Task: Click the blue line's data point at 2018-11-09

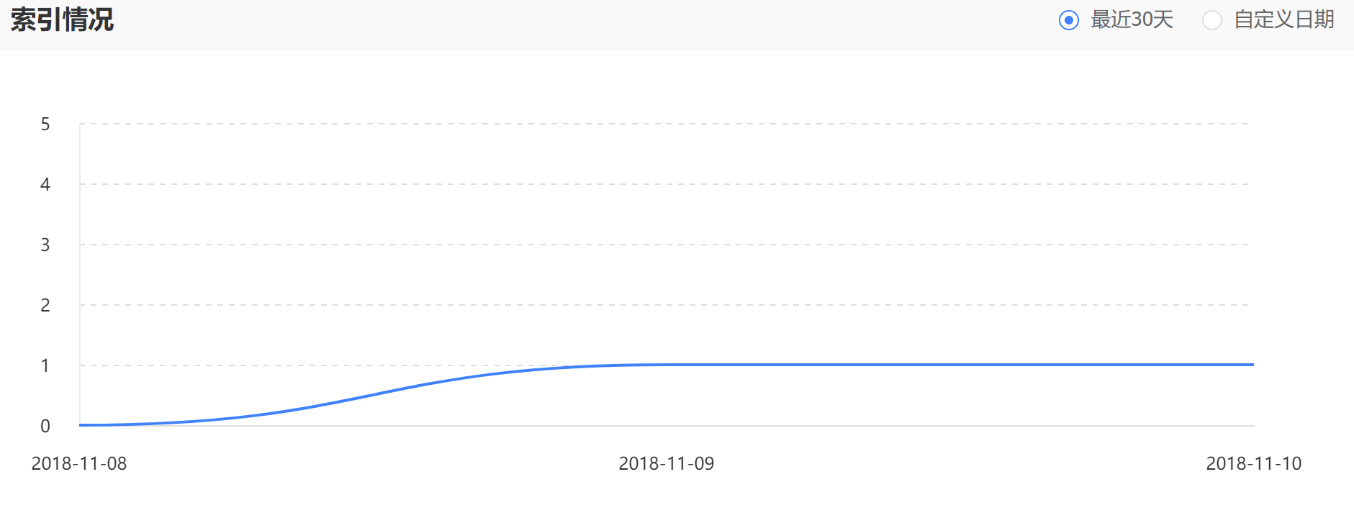Action: (667, 365)
